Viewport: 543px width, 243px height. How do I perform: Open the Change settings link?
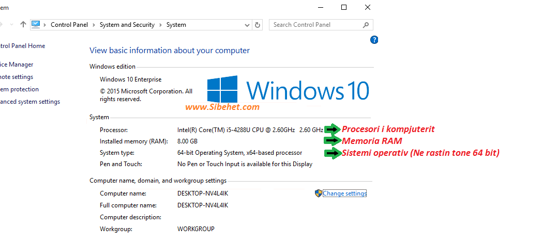pyautogui.click(x=344, y=193)
